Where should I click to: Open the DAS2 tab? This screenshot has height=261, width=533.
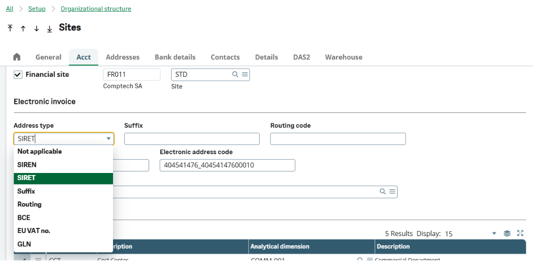(301, 57)
